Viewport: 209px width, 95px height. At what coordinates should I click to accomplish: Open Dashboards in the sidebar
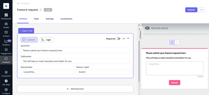pyautogui.click(x=6, y=16)
